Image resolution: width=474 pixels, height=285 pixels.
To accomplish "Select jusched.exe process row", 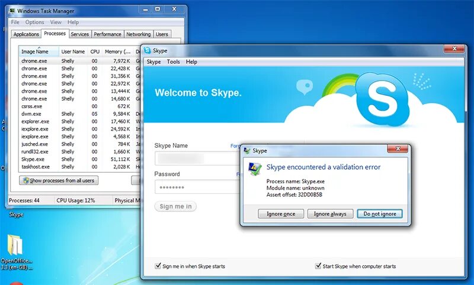I will pos(80,144).
